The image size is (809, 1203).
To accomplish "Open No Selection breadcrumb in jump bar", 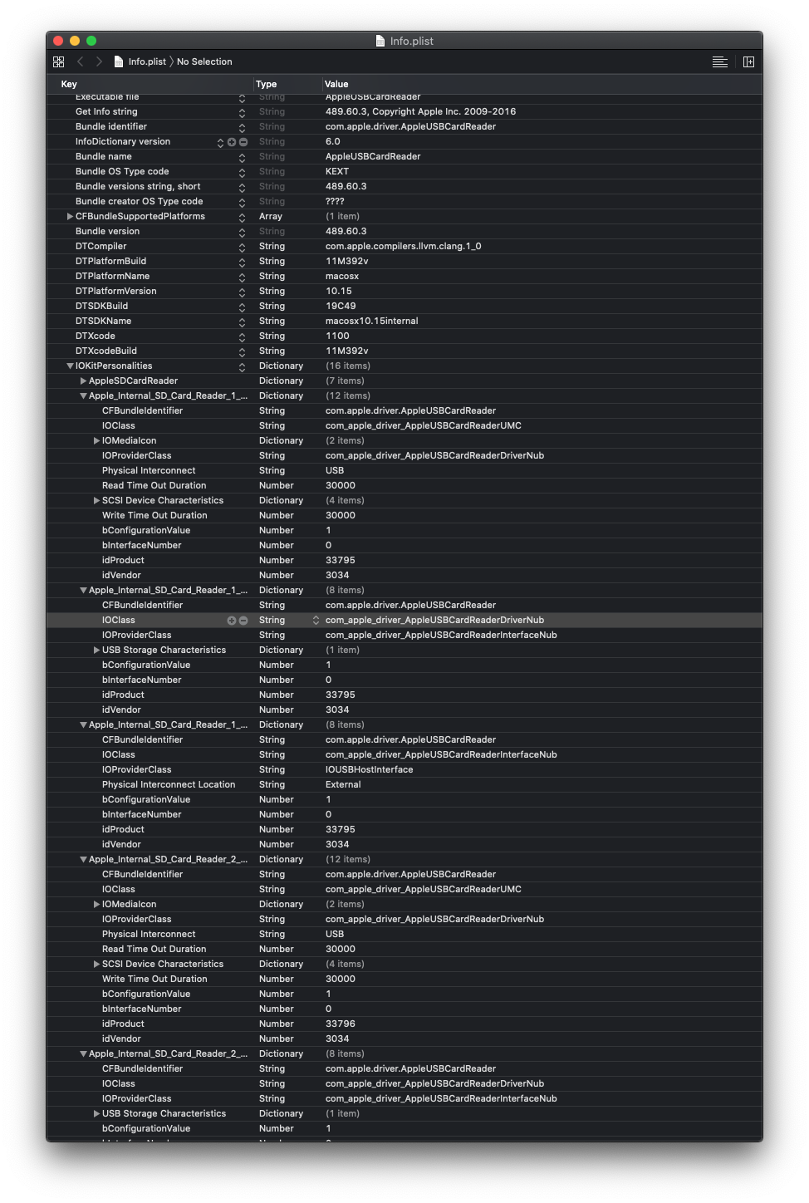I will click(x=204, y=61).
